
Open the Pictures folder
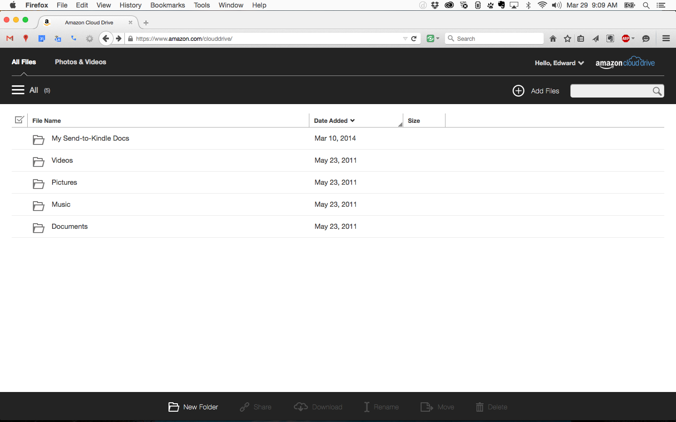[x=64, y=182]
